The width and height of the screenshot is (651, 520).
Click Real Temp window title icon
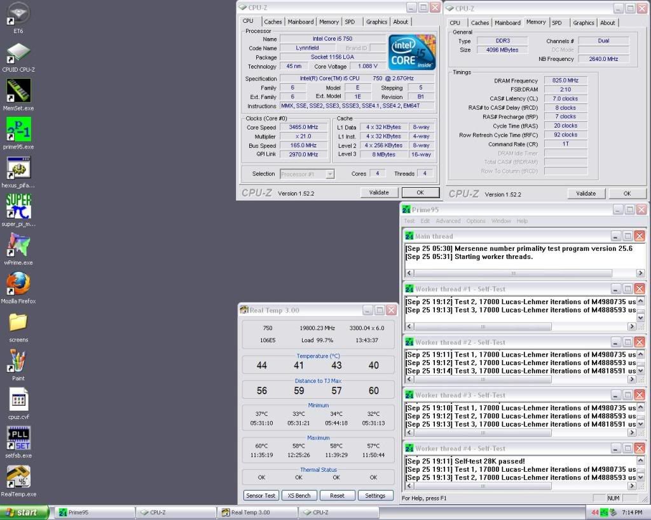coord(244,310)
